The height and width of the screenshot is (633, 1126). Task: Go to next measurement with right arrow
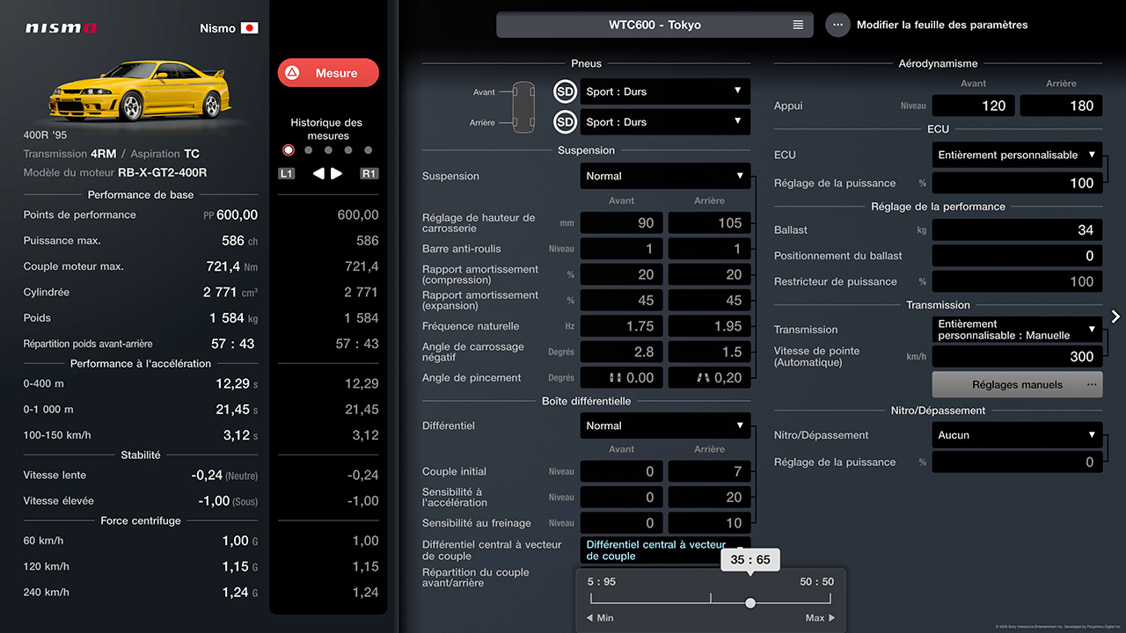(337, 173)
